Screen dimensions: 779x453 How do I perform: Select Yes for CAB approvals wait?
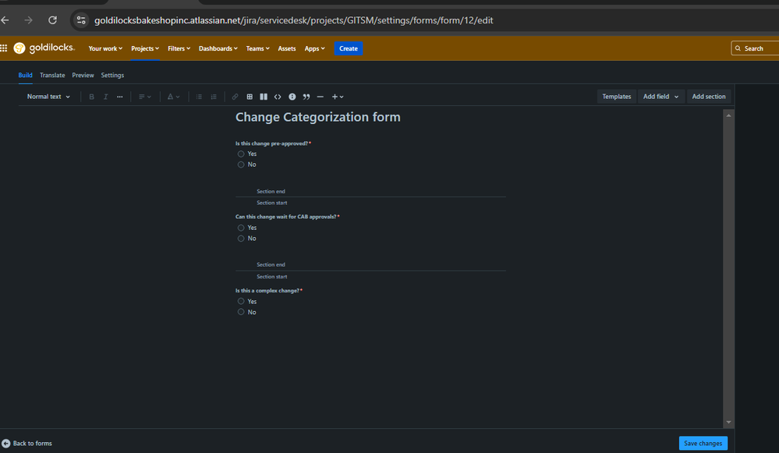pos(241,228)
